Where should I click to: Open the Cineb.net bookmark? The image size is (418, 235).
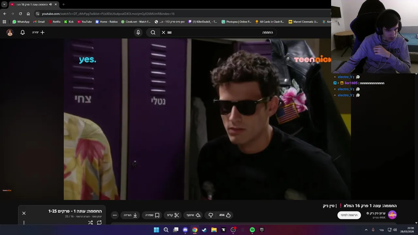(x=136, y=22)
